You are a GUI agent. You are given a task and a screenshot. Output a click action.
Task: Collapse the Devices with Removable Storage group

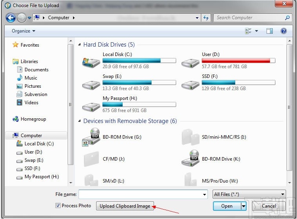80,121
